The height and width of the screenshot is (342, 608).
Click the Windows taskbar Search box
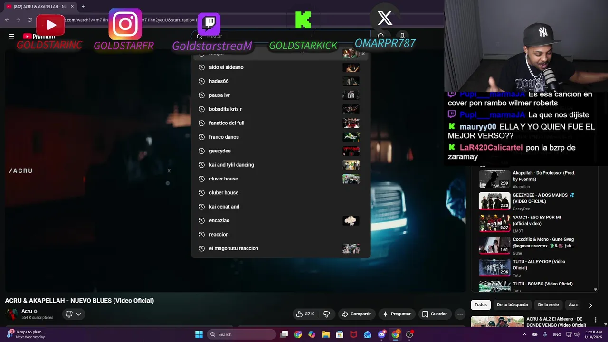(x=241, y=334)
